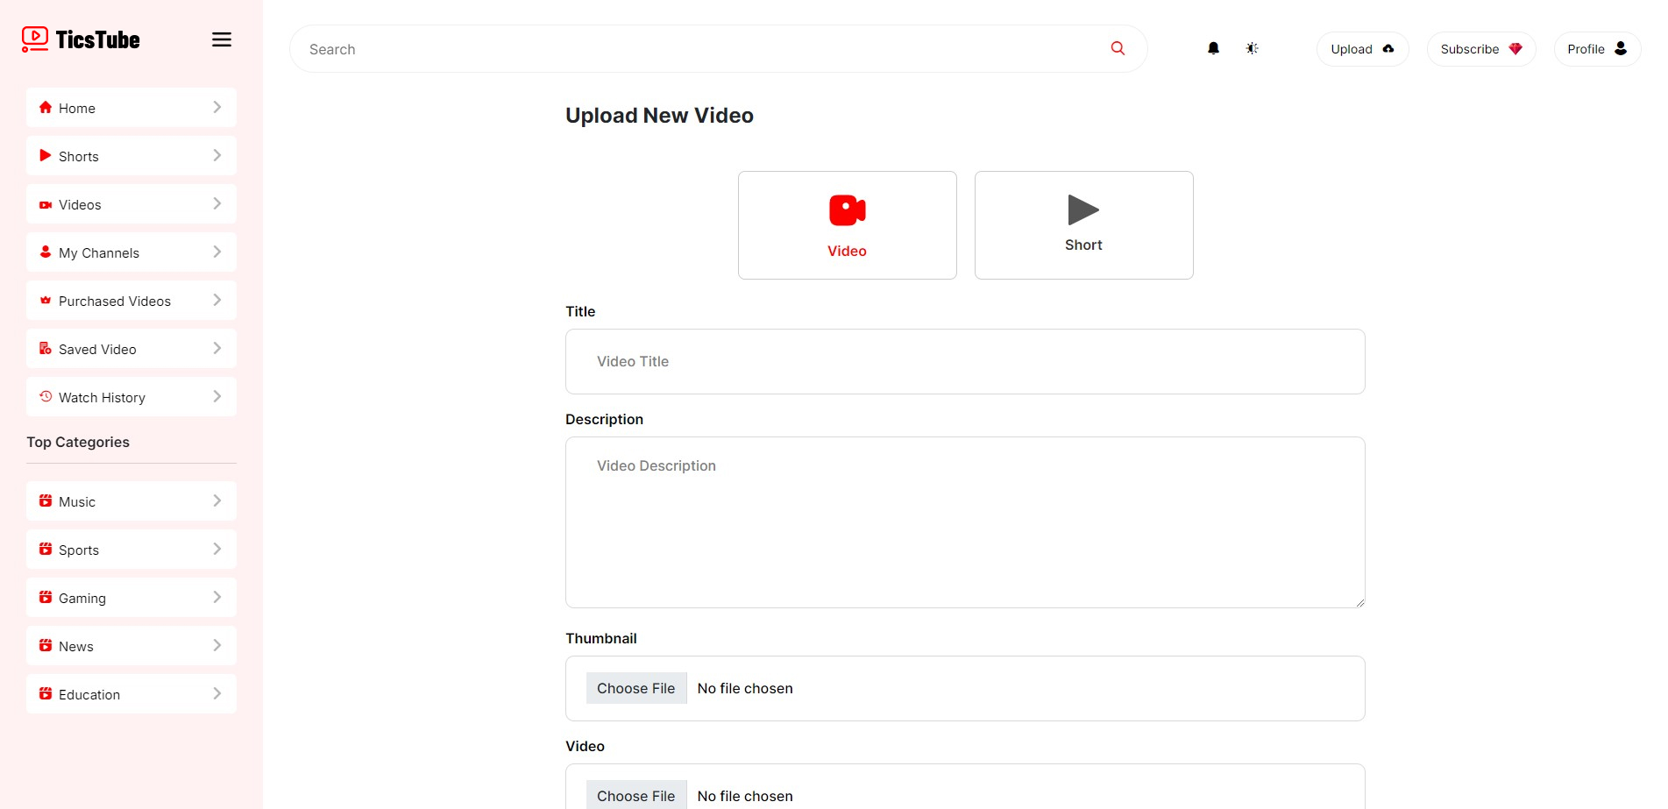Image resolution: width=1668 pixels, height=809 pixels.
Task: Click the Home icon in sidebar
Action: pyautogui.click(x=46, y=107)
